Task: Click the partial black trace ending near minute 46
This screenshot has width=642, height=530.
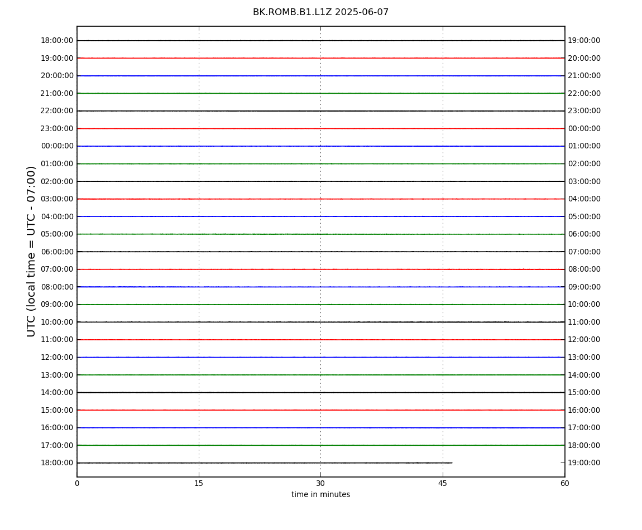Action: (x=265, y=463)
